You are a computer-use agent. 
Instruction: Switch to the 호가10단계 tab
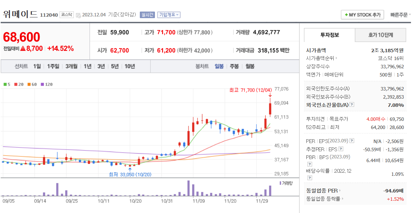pos(381,35)
